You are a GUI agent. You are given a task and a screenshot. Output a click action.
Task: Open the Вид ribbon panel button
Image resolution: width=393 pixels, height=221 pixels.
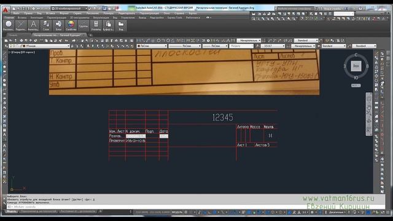121,26
